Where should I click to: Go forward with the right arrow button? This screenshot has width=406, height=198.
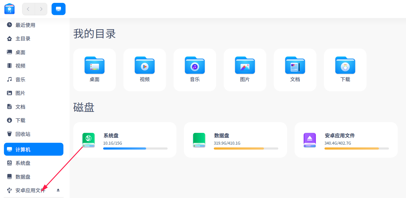click(x=41, y=9)
